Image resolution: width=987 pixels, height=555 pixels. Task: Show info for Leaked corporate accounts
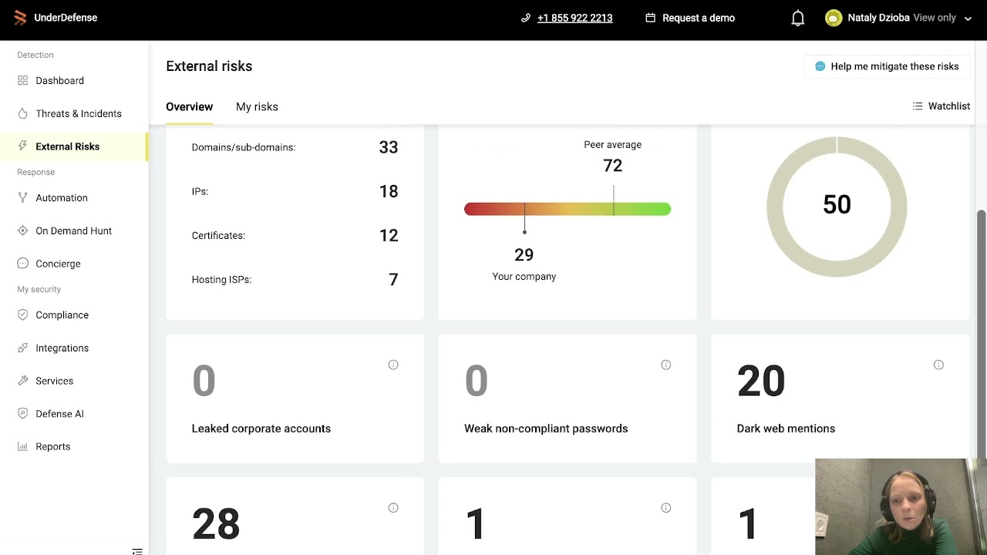tap(393, 365)
